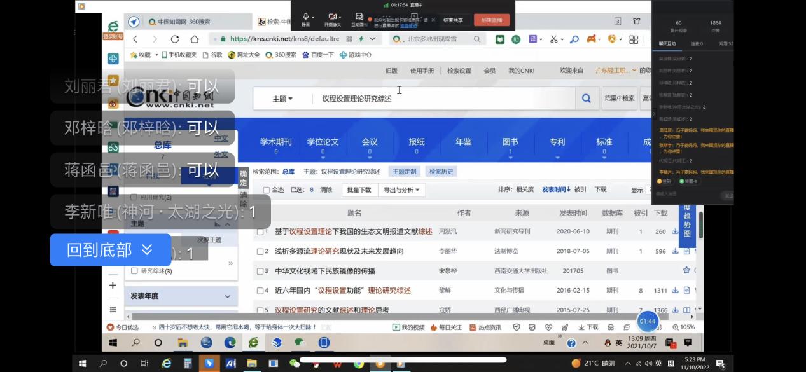
Task: Open inner Windows Start button
Action: pos(113,343)
